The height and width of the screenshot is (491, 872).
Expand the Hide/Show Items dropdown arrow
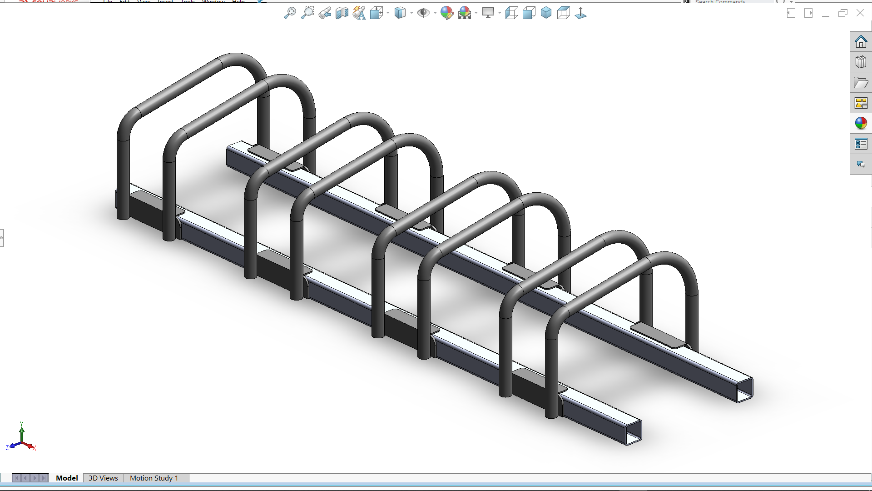tap(435, 13)
